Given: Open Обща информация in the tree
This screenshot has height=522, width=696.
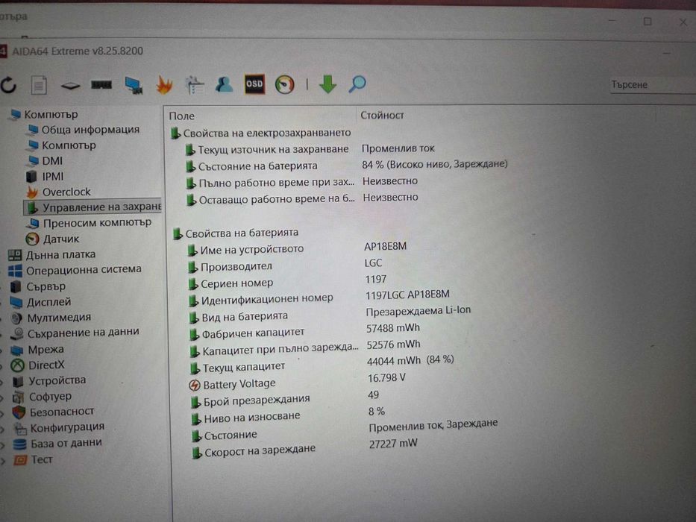Looking at the screenshot, I should click(84, 130).
